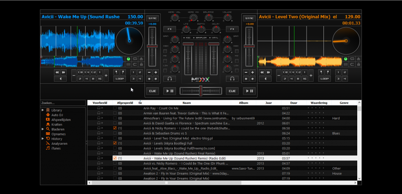Screen dimensions: 402x194
Task: Click right deck pitch fader
Action: [249, 47]
